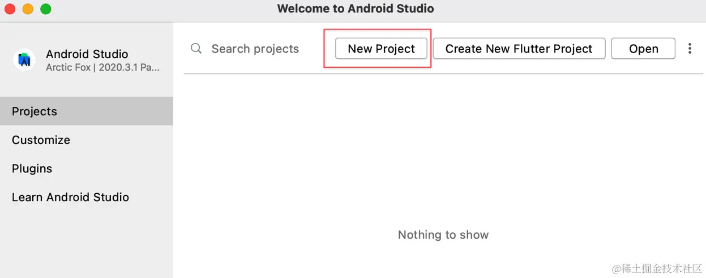Click the Android Studio logo icon

(24, 60)
